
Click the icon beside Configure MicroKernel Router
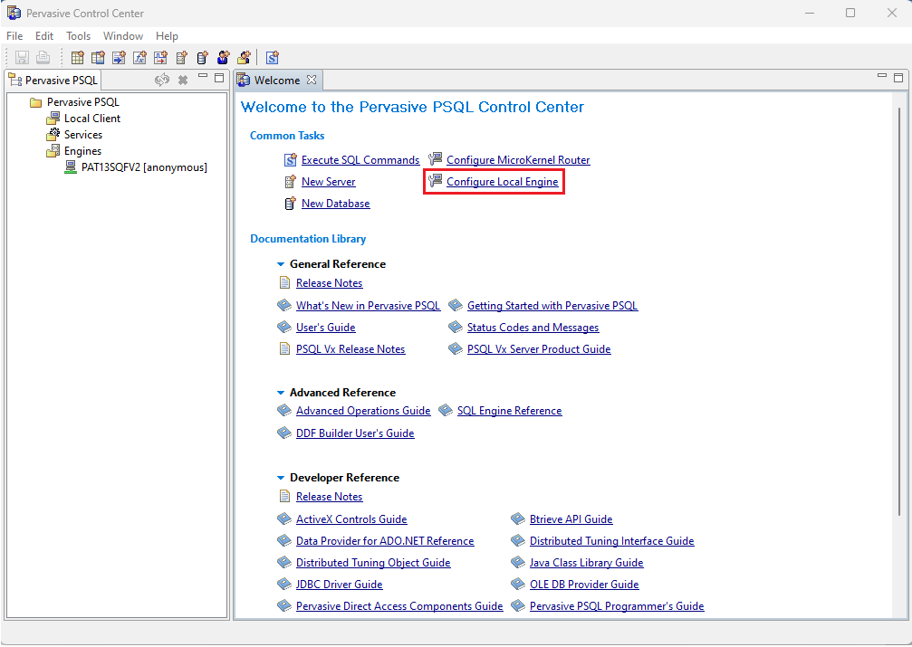(x=435, y=159)
